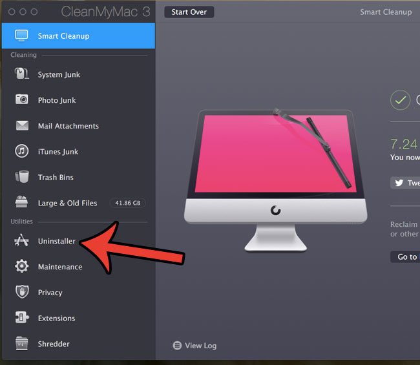Go to iTunes Junk module
The image size is (420, 365).
point(78,151)
